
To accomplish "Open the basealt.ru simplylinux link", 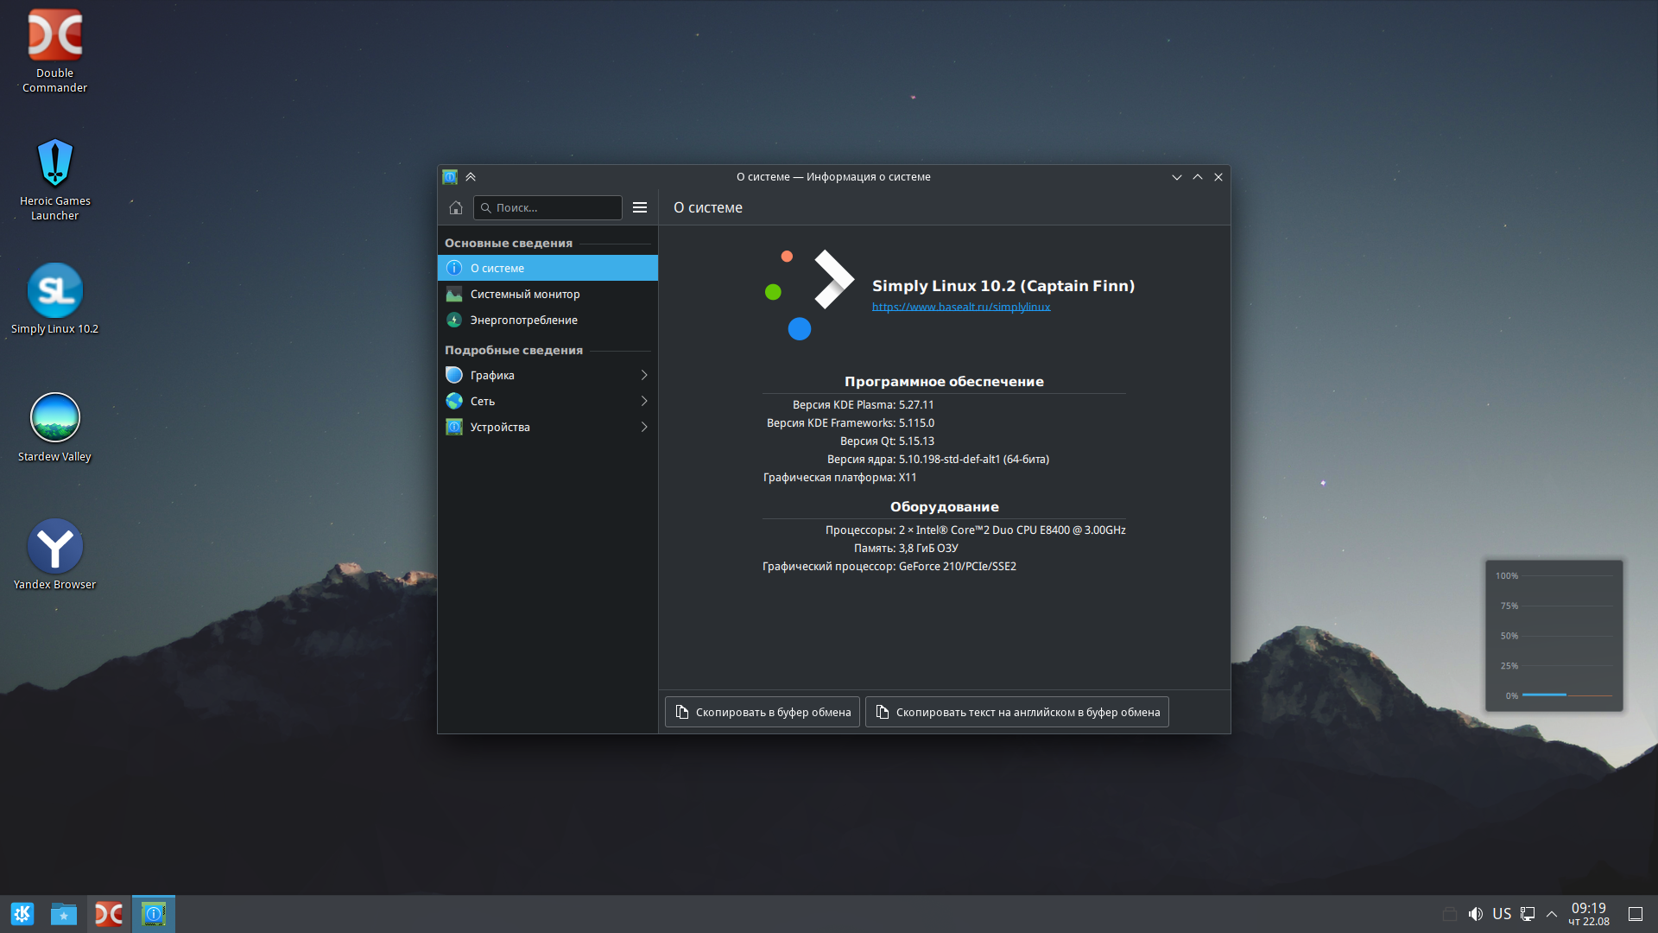I will pyautogui.click(x=960, y=307).
